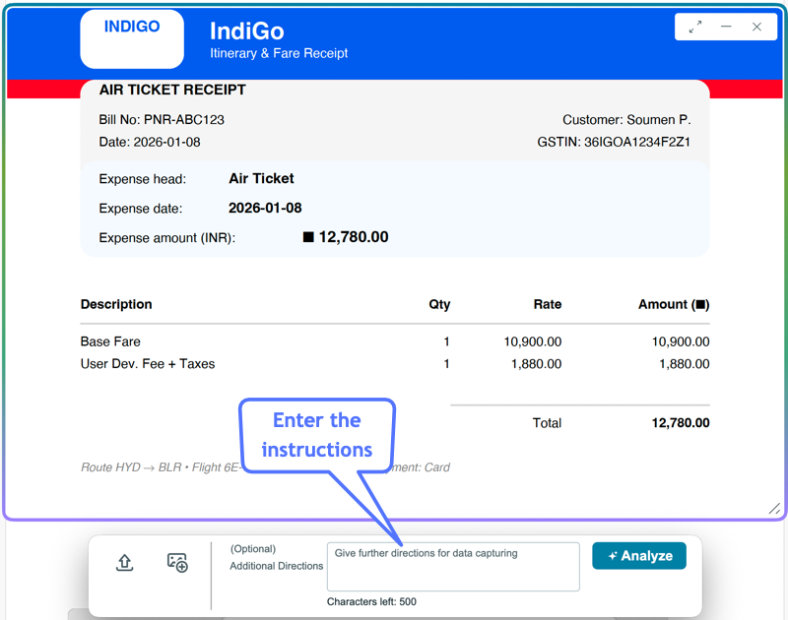
Task: Click the Rate column header
Action: tap(548, 304)
